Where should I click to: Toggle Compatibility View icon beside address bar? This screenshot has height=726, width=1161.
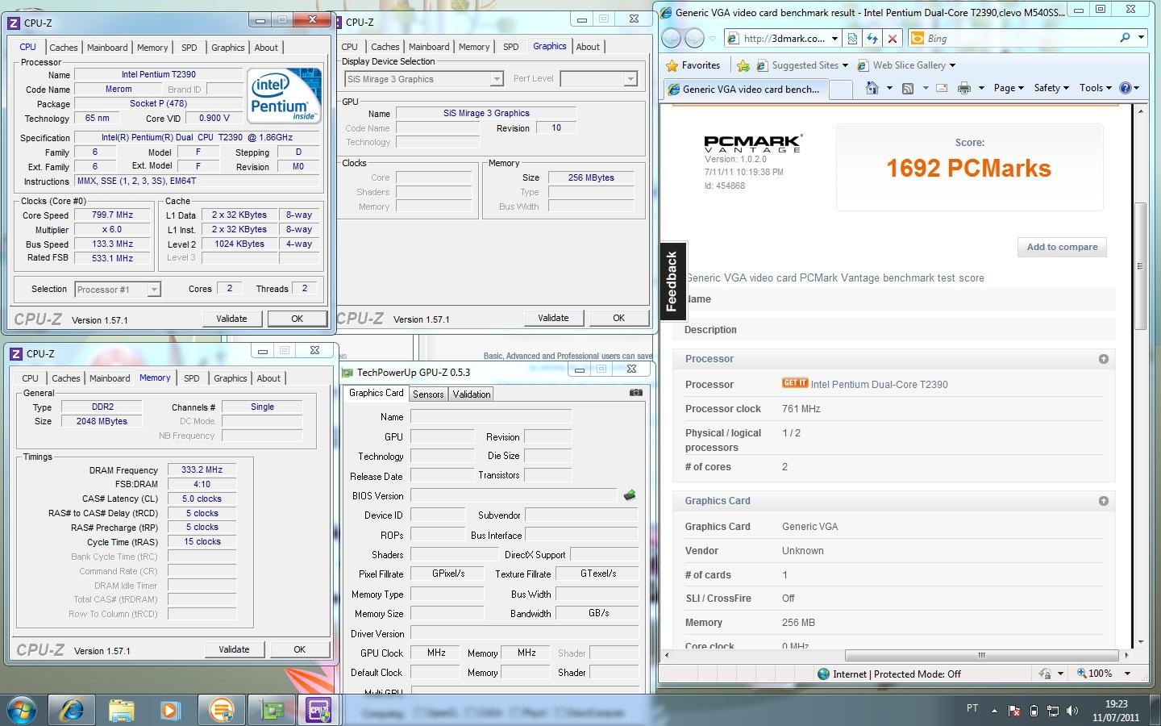(x=852, y=38)
